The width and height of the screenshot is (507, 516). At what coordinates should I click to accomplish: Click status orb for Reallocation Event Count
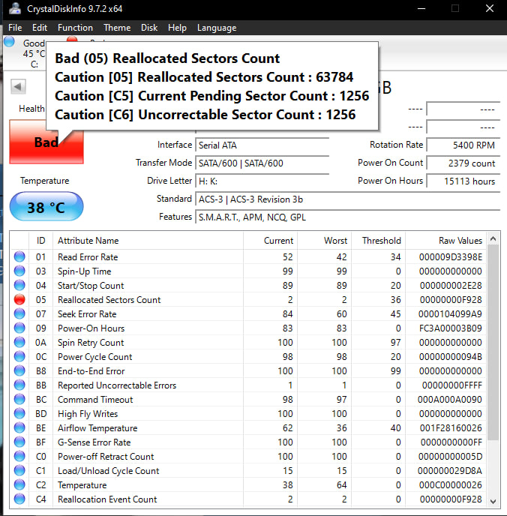pyautogui.click(x=19, y=499)
